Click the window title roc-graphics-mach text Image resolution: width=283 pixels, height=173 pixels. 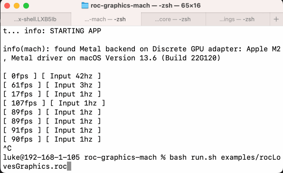click(120, 6)
